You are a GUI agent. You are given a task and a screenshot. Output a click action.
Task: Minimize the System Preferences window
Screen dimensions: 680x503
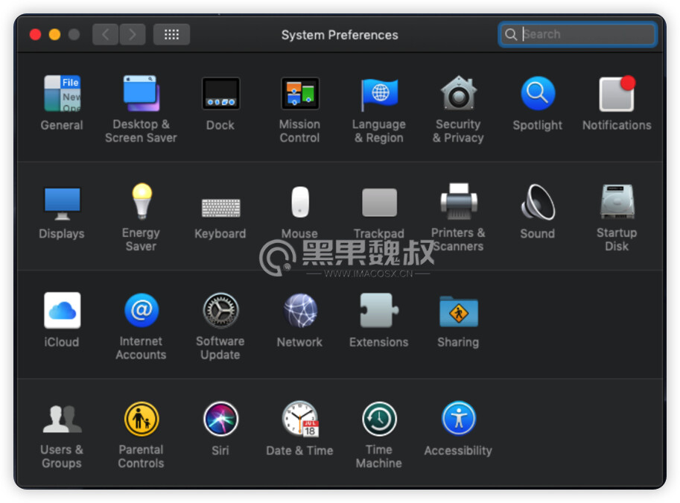[54, 34]
